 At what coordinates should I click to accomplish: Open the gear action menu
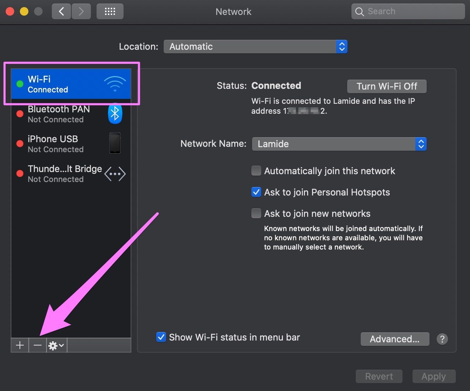[56, 345]
